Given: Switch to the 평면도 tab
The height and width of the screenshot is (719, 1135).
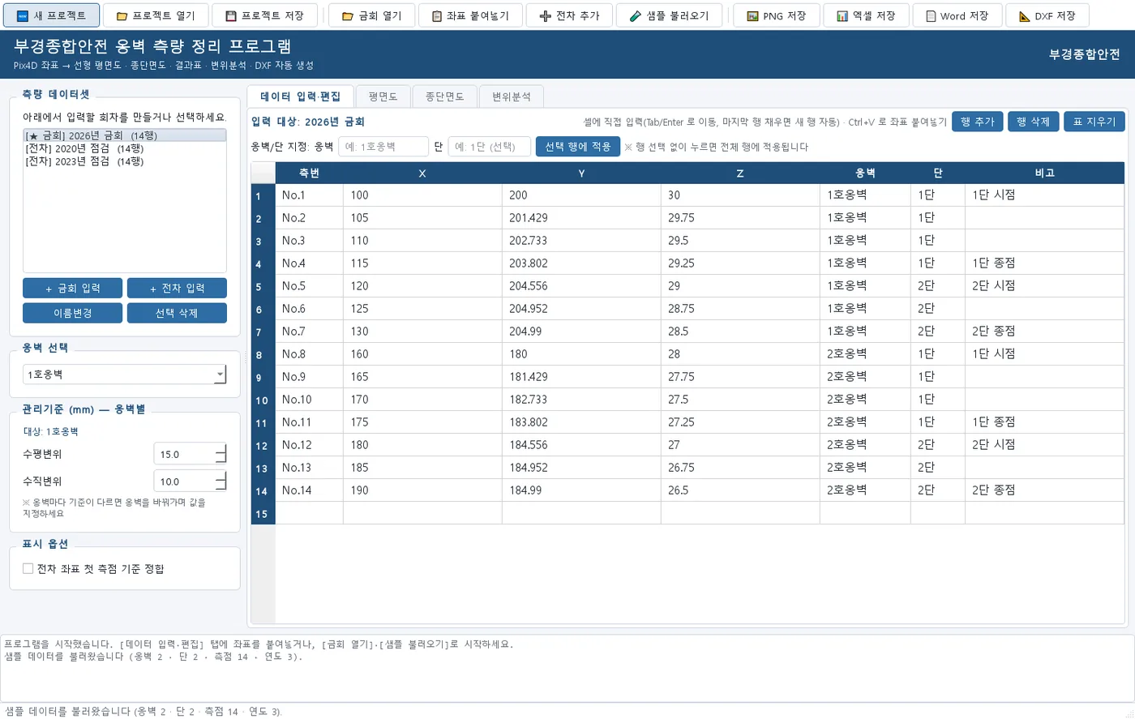Looking at the screenshot, I should point(383,96).
